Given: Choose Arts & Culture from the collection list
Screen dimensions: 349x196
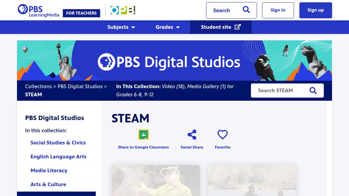Looking at the screenshot, I should point(48,184).
